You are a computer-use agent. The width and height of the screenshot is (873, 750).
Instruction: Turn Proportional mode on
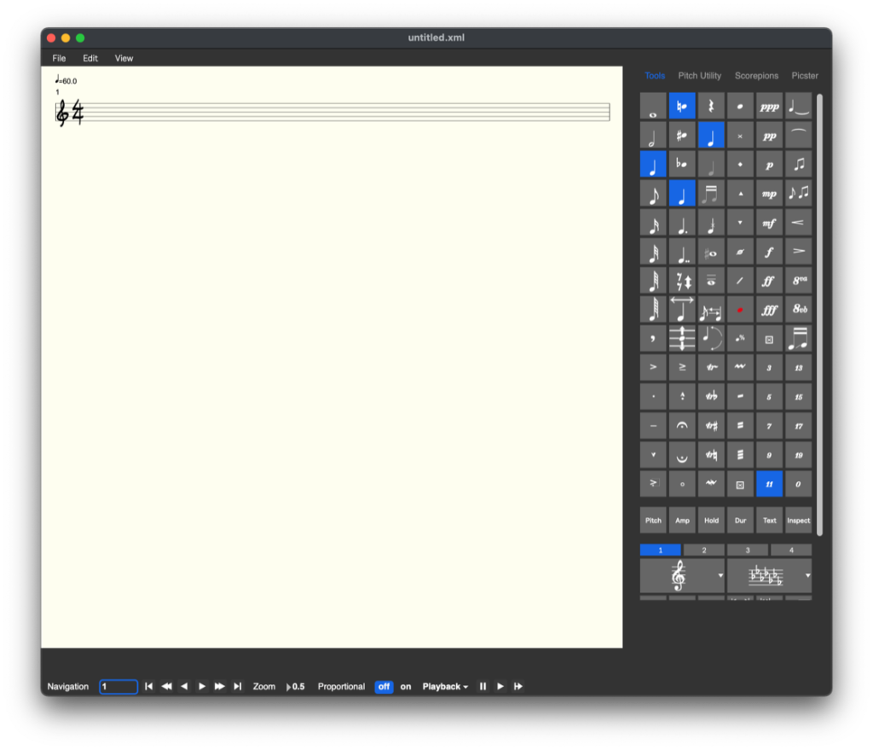coord(406,687)
